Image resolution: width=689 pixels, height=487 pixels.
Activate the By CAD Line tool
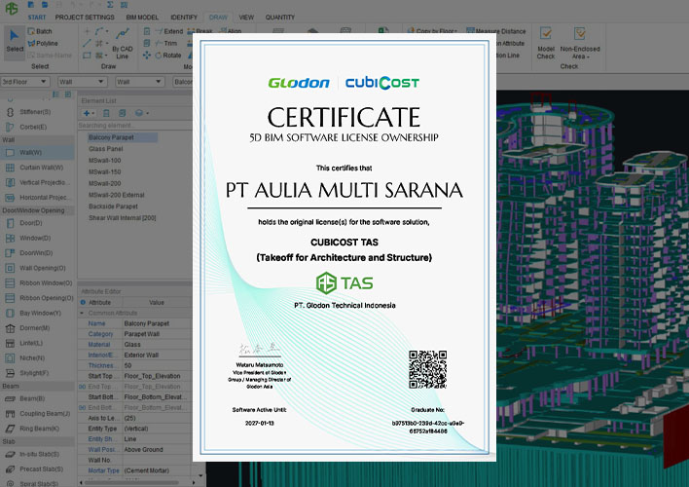pyautogui.click(x=123, y=44)
